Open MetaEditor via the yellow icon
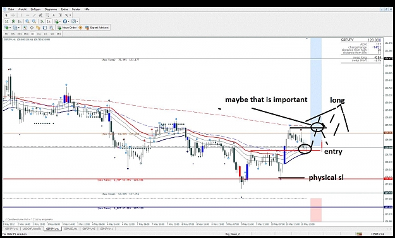395x238 pixels. [x=80, y=28]
